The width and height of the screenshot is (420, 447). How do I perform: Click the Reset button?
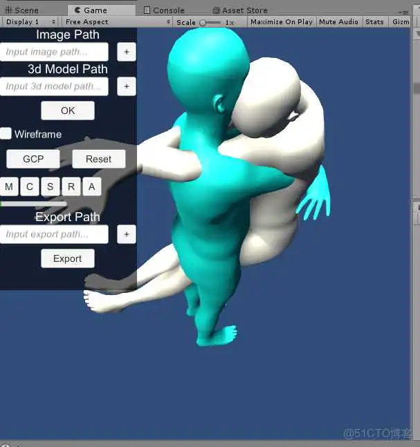99,159
